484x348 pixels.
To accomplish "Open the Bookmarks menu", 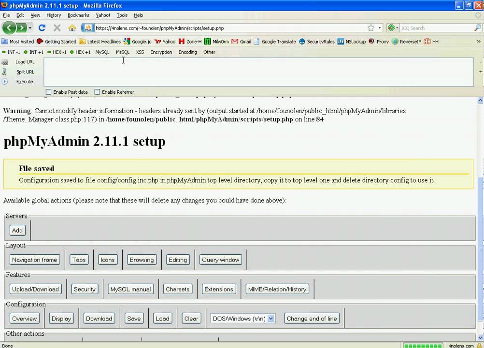I will pyautogui.click(x=78, y=15).
